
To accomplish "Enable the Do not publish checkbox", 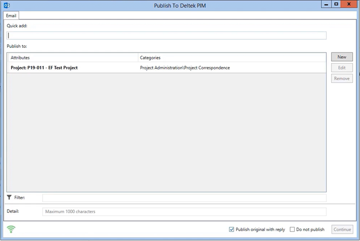I will point(292,229).
